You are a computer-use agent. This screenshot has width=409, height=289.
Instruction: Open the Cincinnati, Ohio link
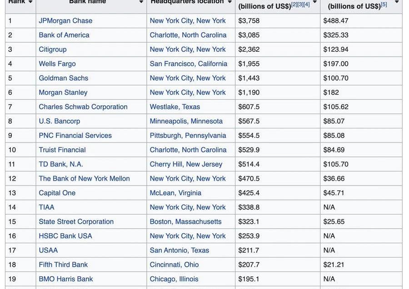coord(174,265)
